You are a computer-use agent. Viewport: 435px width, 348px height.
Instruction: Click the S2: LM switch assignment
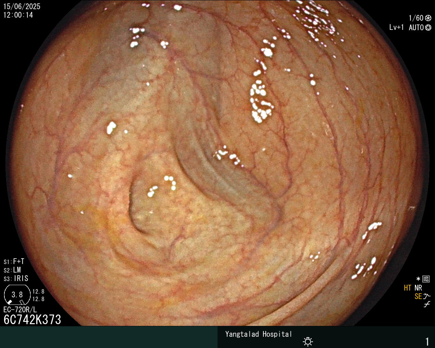pyautogui.click(x=13, y=270)
